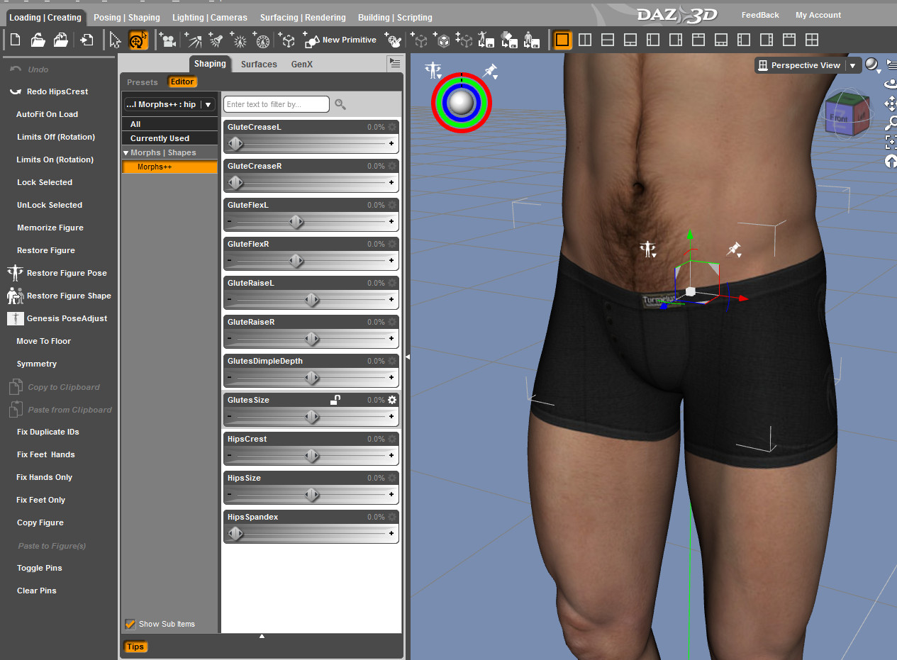Open the My Account link
Image resolution: width=897 pixels, height=660 pixels.
(x=818, y=15)
